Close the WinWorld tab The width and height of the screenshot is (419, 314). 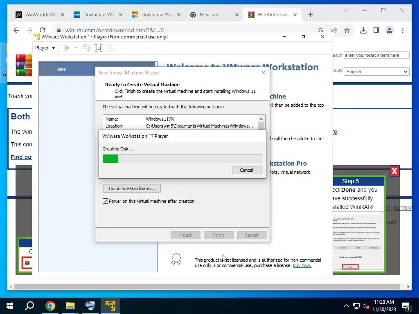[63, 15]
